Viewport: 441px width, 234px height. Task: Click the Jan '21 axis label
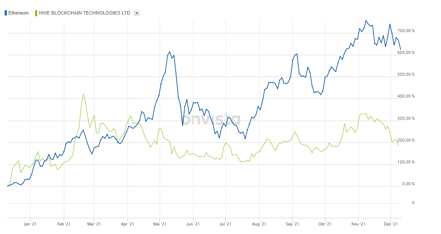tap(30, 224)
